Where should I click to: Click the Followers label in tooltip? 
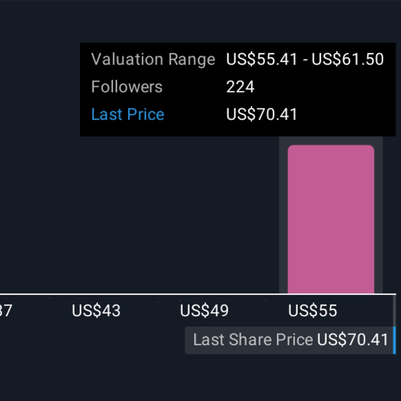tap(127, 87)
